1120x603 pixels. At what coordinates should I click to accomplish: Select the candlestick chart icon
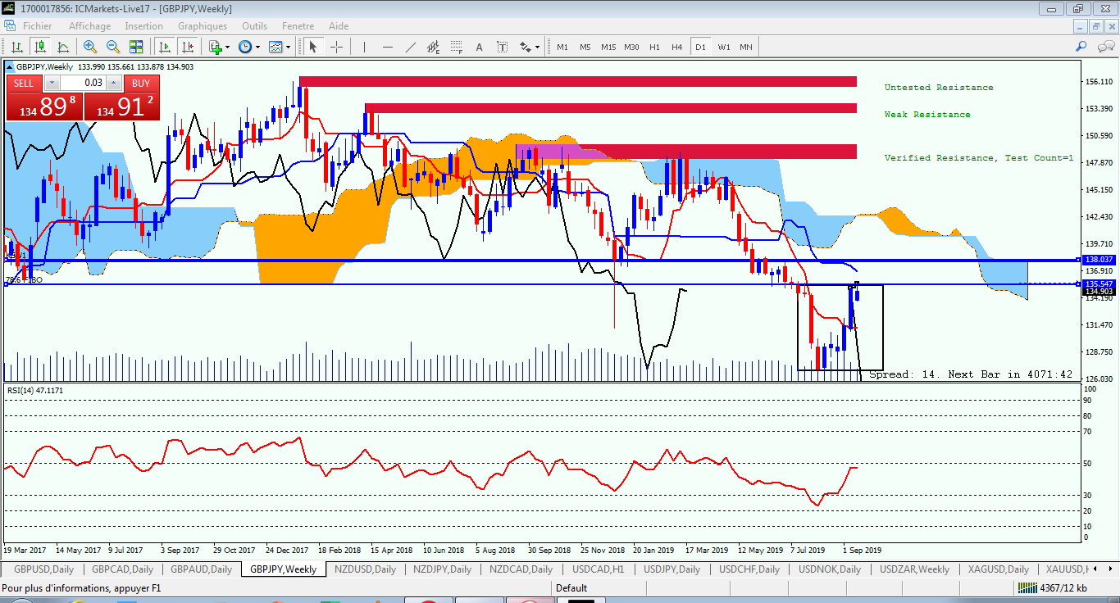pos(39,47)
